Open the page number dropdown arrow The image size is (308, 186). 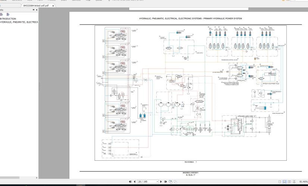(x=157, y=182)
